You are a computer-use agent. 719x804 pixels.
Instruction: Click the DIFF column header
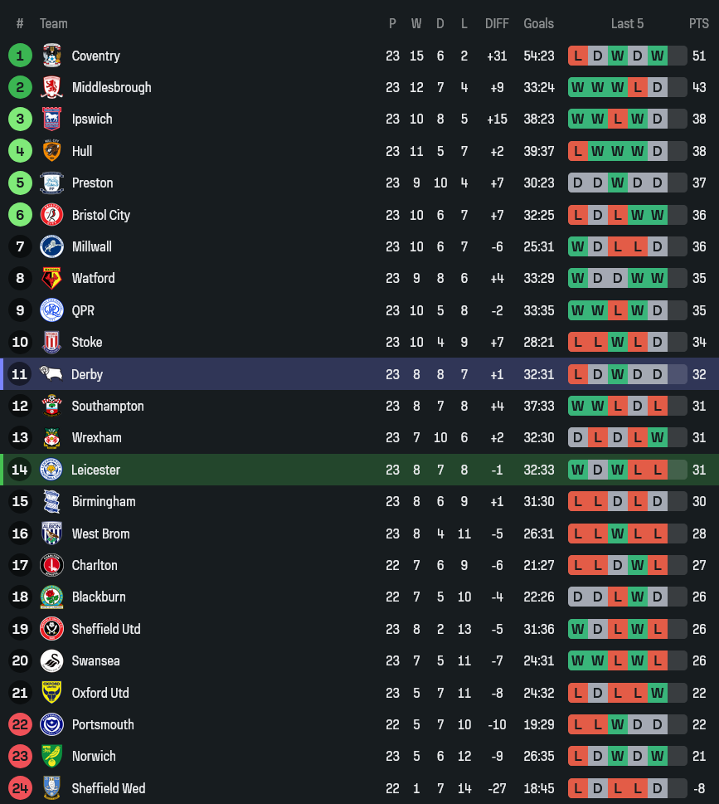[x=497, y=23]
